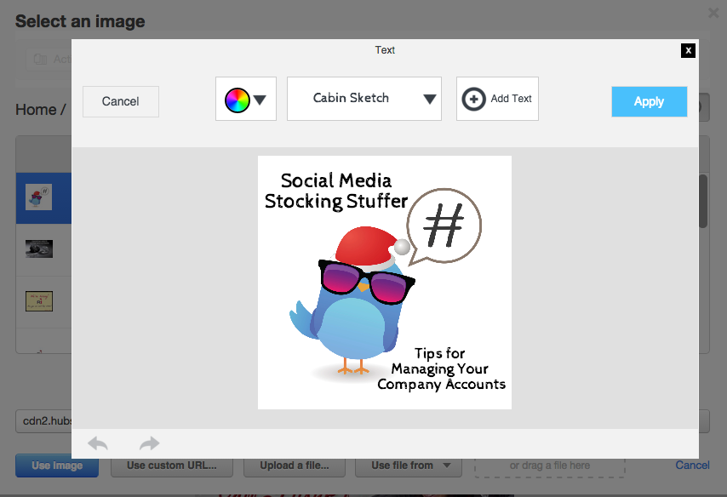Click 'Upload a file...' in background dialog

point(295,466)
